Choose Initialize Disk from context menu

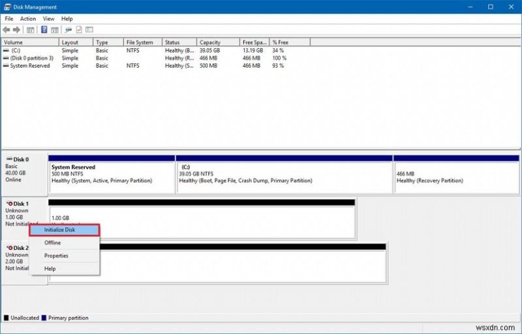[x=64, y=230]
